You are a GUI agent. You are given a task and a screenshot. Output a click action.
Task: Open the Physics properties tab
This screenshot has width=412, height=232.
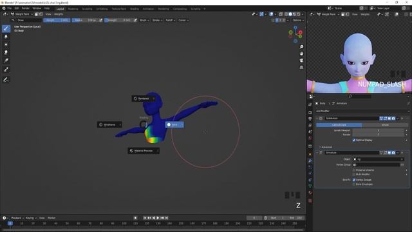point(310,173)
